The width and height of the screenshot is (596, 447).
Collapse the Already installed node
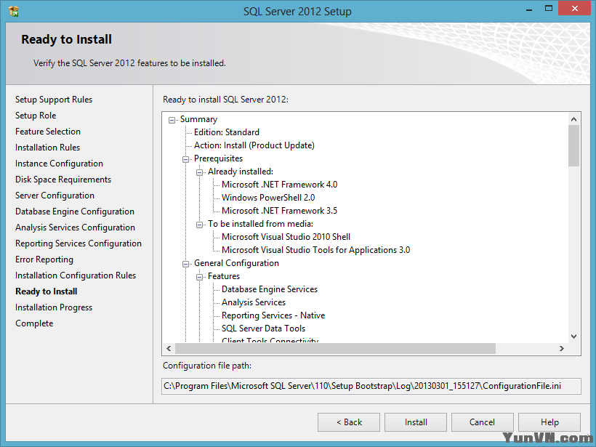[x=199, y=172]
